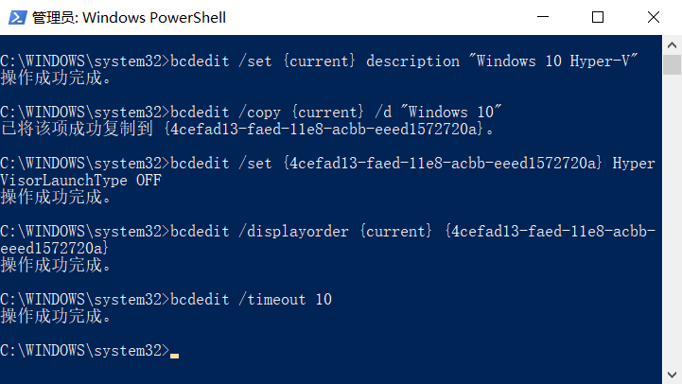Image resolution: width=682 pixels, height=384 pixels.
Task: Click the bcdedit /displayorder command text
Action: [x=259, y=232]
